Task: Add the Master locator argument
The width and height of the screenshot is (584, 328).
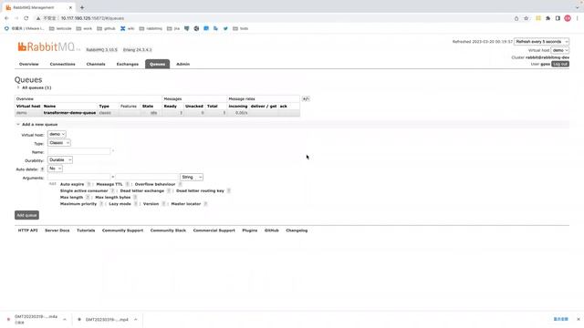Action: (x=186, y=204)
